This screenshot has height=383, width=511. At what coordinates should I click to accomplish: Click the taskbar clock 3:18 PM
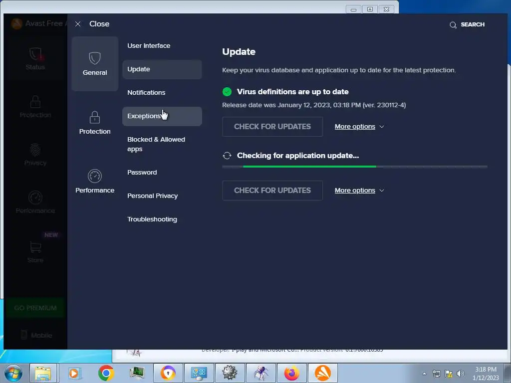click(x=486, y=370)
